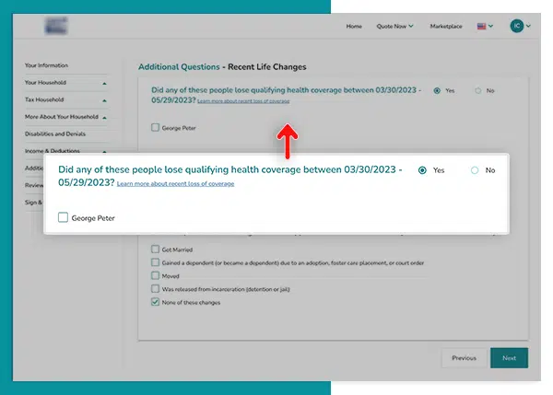553x395 pixels.
Task: Open the IC user avatar menu
Action: 517,26
